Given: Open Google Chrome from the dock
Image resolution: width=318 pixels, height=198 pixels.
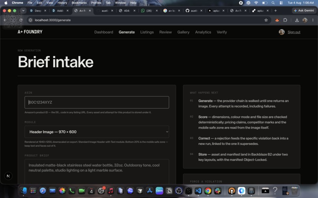Looking at the screenshot, I should point(208,191).
